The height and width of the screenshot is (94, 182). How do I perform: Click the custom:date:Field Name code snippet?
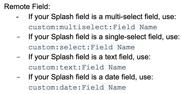pos(77,87)
